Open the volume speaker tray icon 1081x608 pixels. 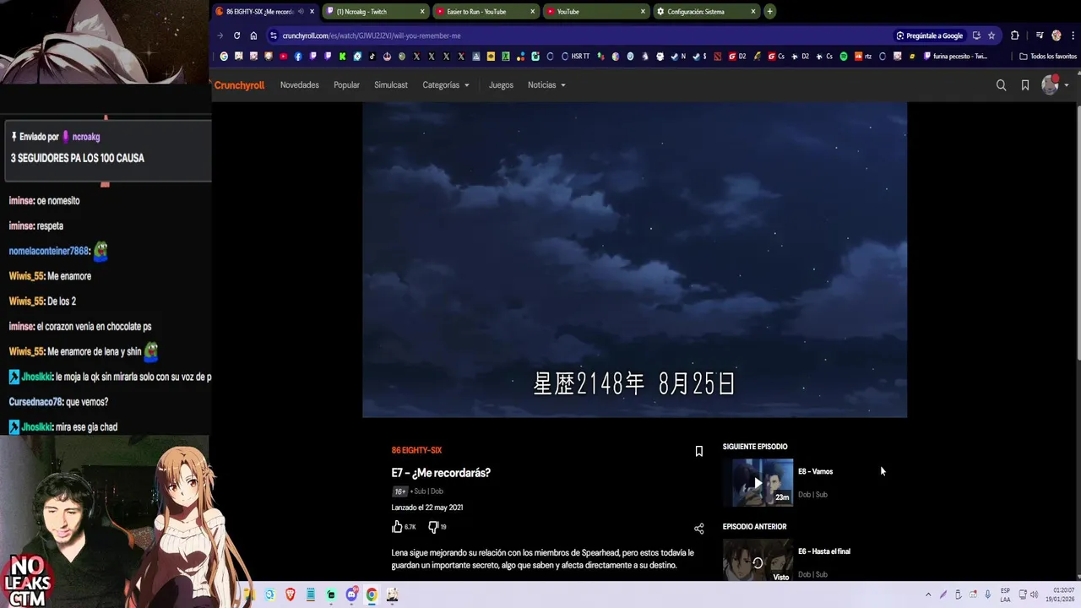click(1035, 594)
